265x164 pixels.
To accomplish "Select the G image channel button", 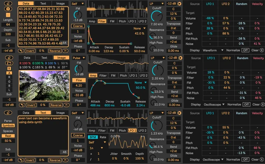I will point(9,81).
